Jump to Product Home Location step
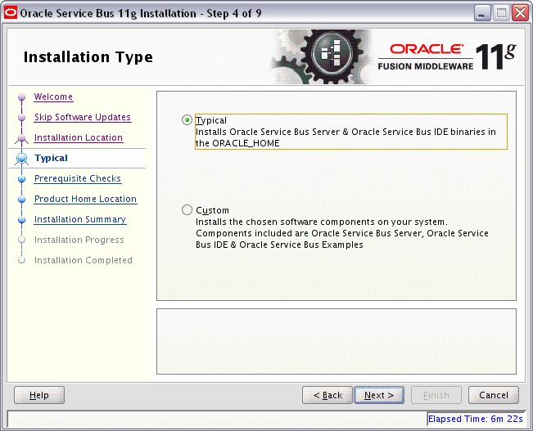The height and width of the screenshot is (431, 533). tap(86, 199)
